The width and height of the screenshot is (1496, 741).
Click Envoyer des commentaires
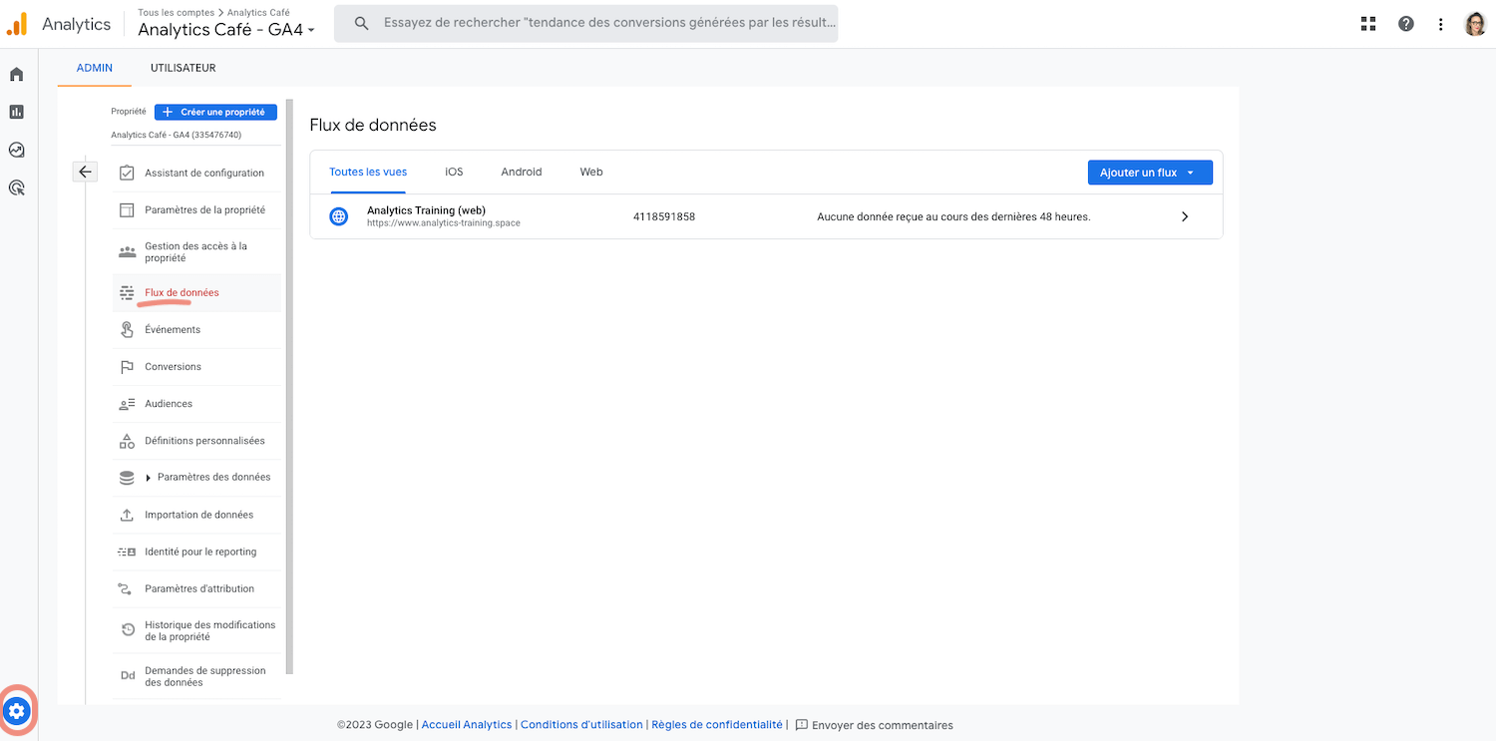883,725
